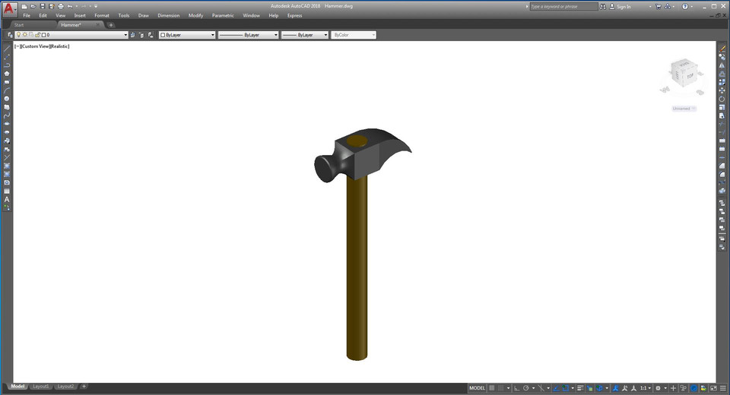Screen dimensions: 730x395
Task: Toggle layer 0 on/off light bulb
Action: [x=18, y=35]
